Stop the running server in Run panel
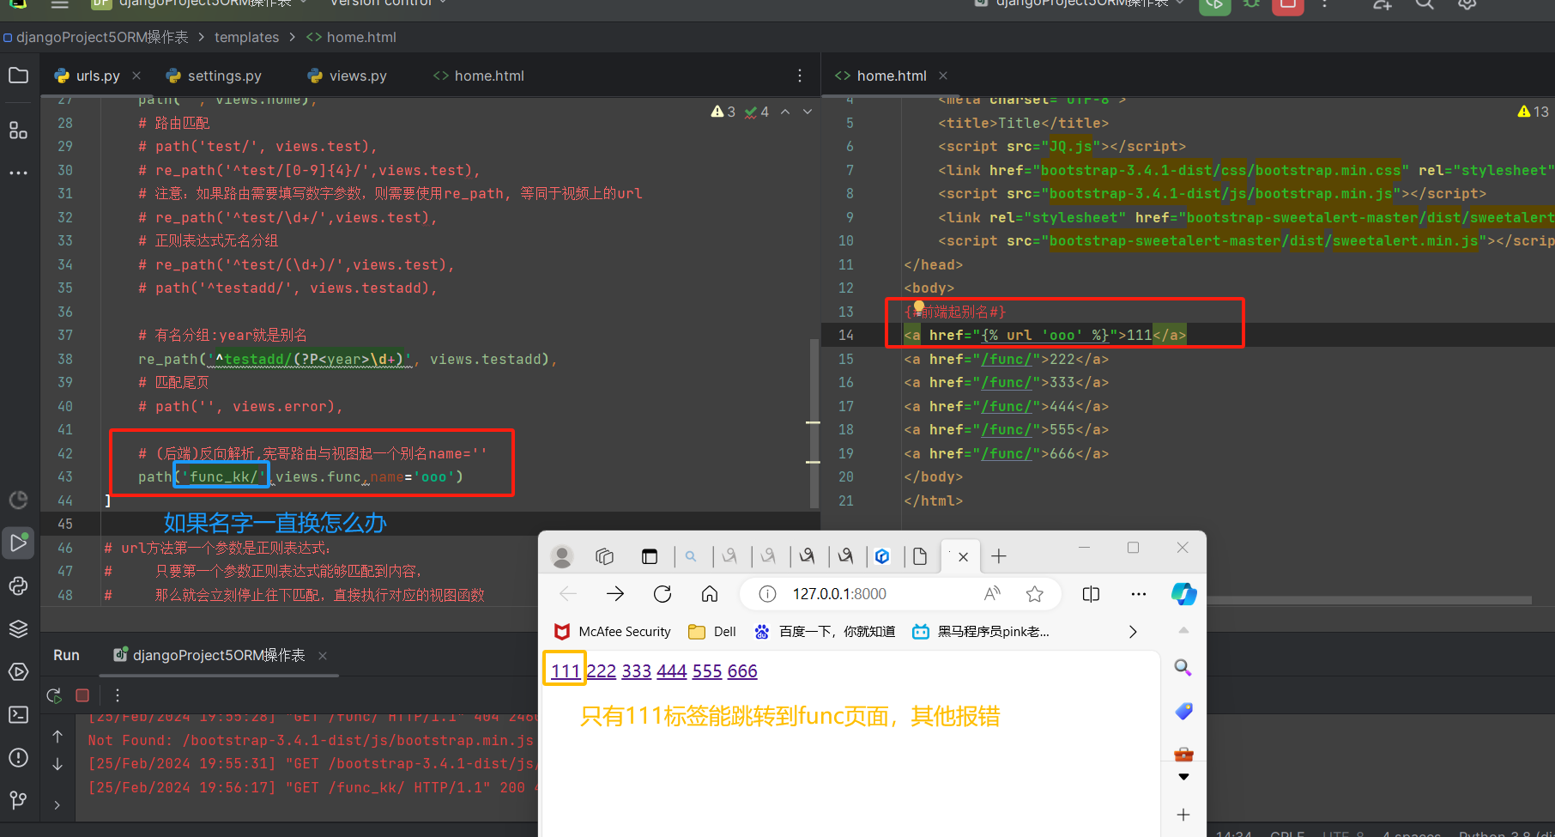This screenshot has width=1555, height=837. 82,695
